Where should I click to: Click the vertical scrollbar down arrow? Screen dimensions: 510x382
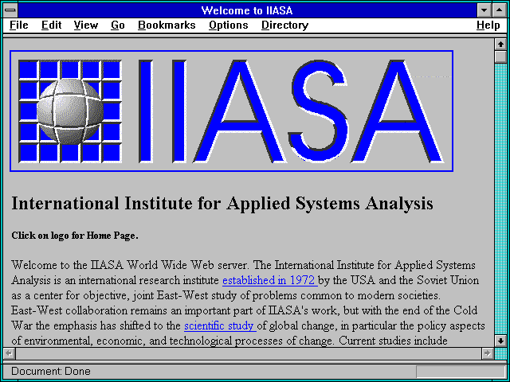click(x=500, y=341)
